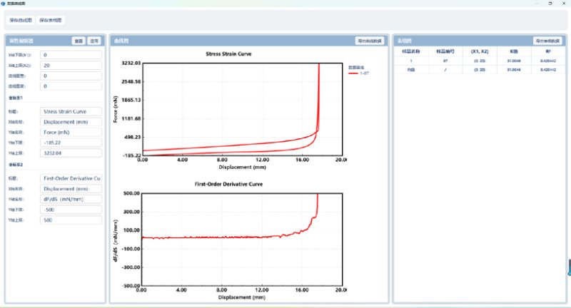Edit the Y upper limit field showing 3232.04
Viewport: 571px width, 308px height.
[x=71, y=153]
